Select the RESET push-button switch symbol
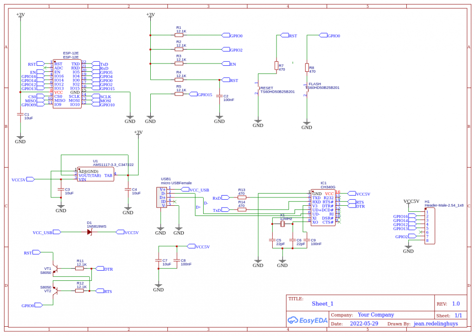This screenshot has height=336, width=475. tap(258, 88)
